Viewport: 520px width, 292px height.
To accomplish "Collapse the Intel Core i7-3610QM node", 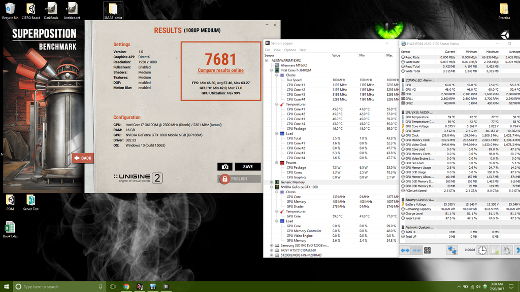I will click(272, 70).
